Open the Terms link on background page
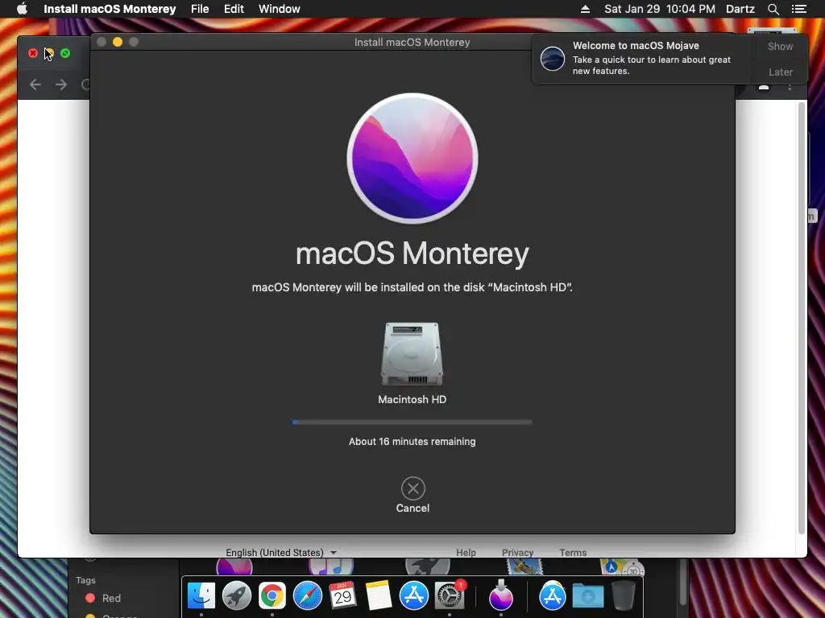 click(x=573, y=552)
